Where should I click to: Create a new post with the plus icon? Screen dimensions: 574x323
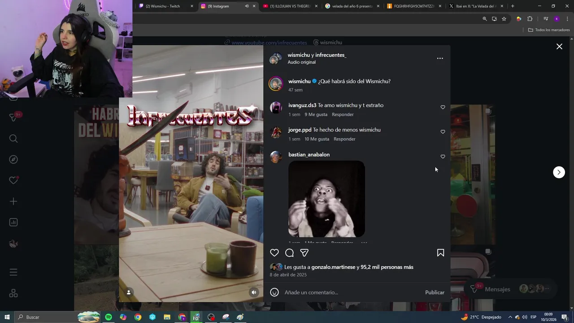pyautogui.click(x=13, y=201)
